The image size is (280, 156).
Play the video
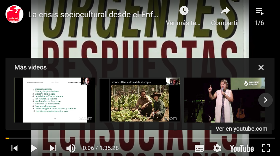pyautogui.click(x=34, y=148)
